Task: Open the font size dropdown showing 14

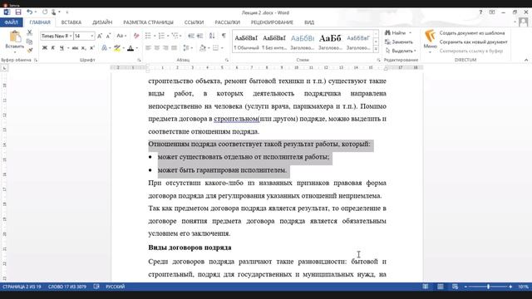Action: [x=92, y=36]
